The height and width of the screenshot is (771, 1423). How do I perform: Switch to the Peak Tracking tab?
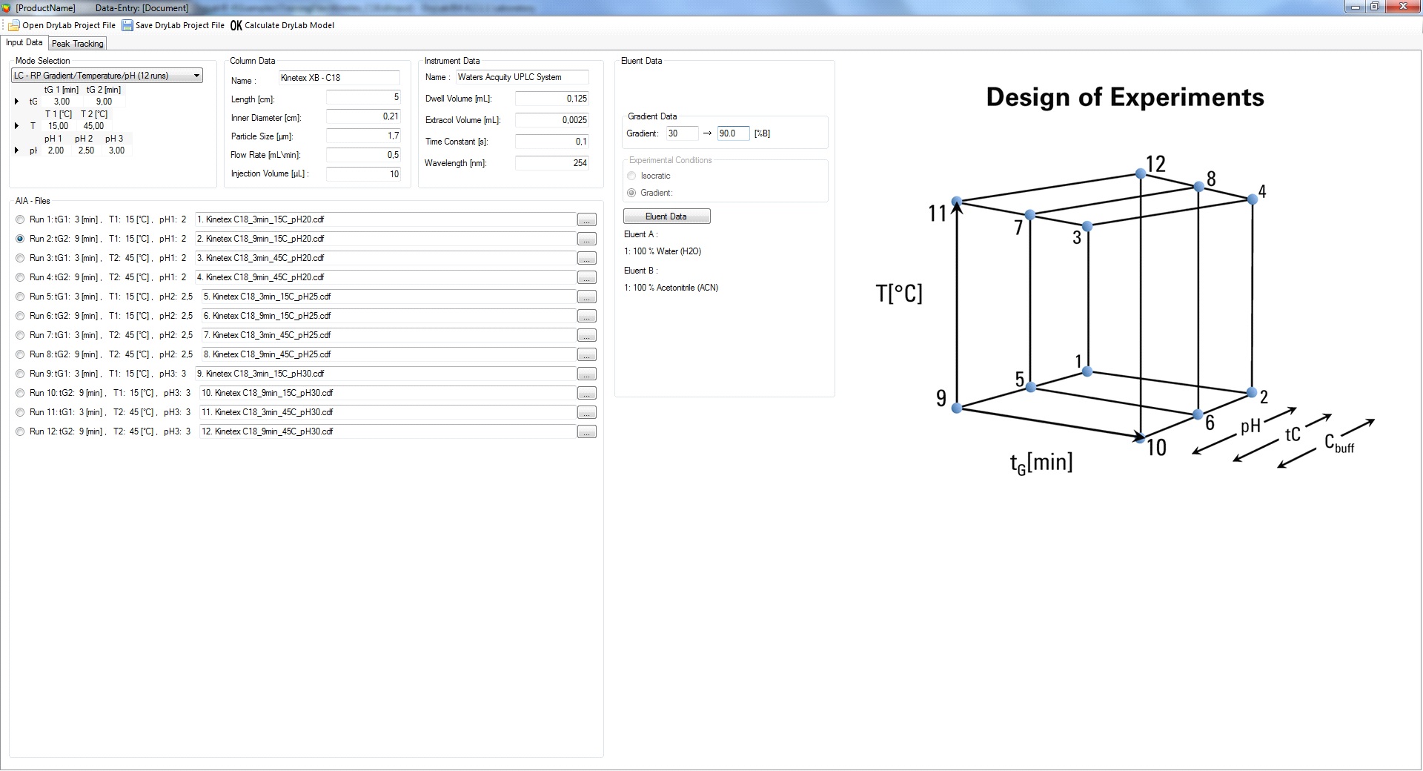(x=78, y=44)
